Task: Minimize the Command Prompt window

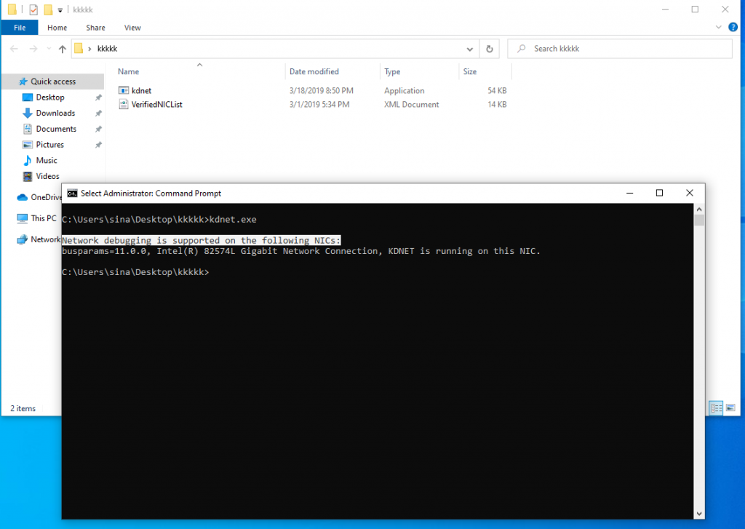Action: [629, 193]
